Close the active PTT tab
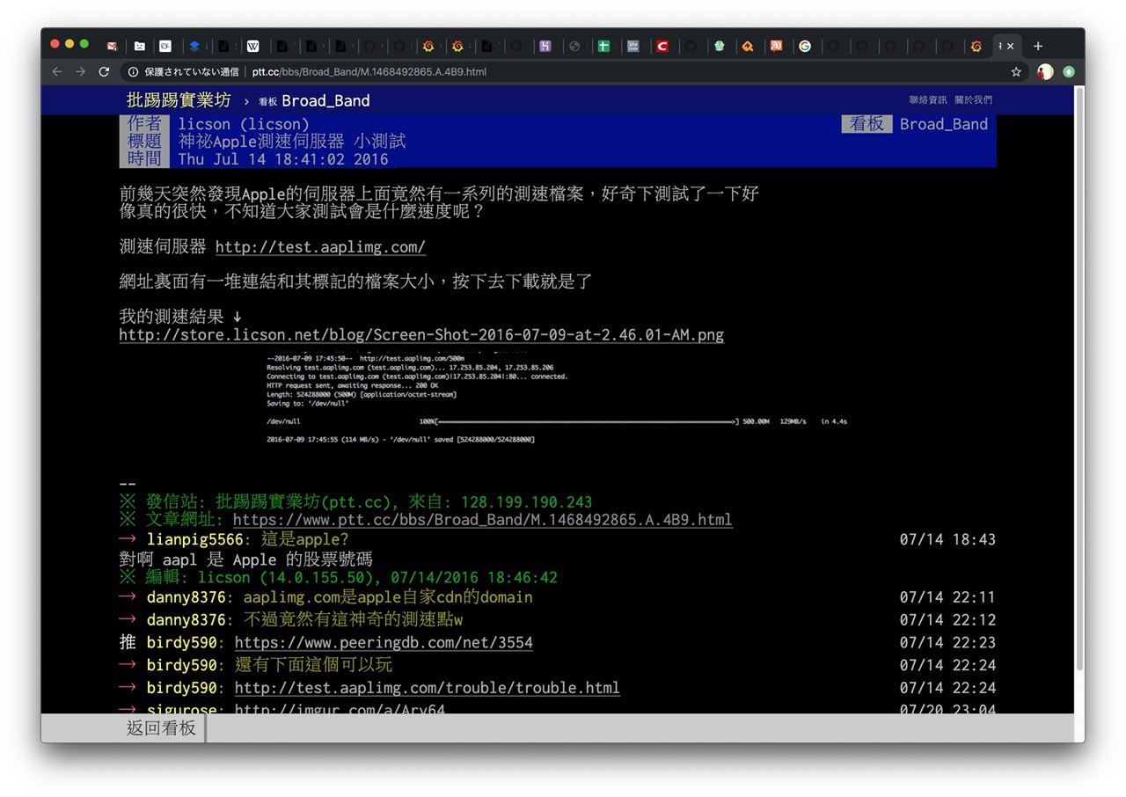The height and width of the screenshot is (797, 1126). 1010,46
